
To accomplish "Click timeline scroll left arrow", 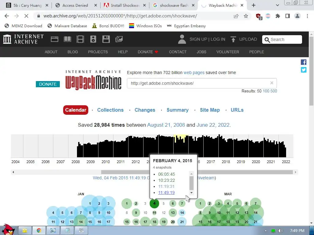I will click(13, 172).
